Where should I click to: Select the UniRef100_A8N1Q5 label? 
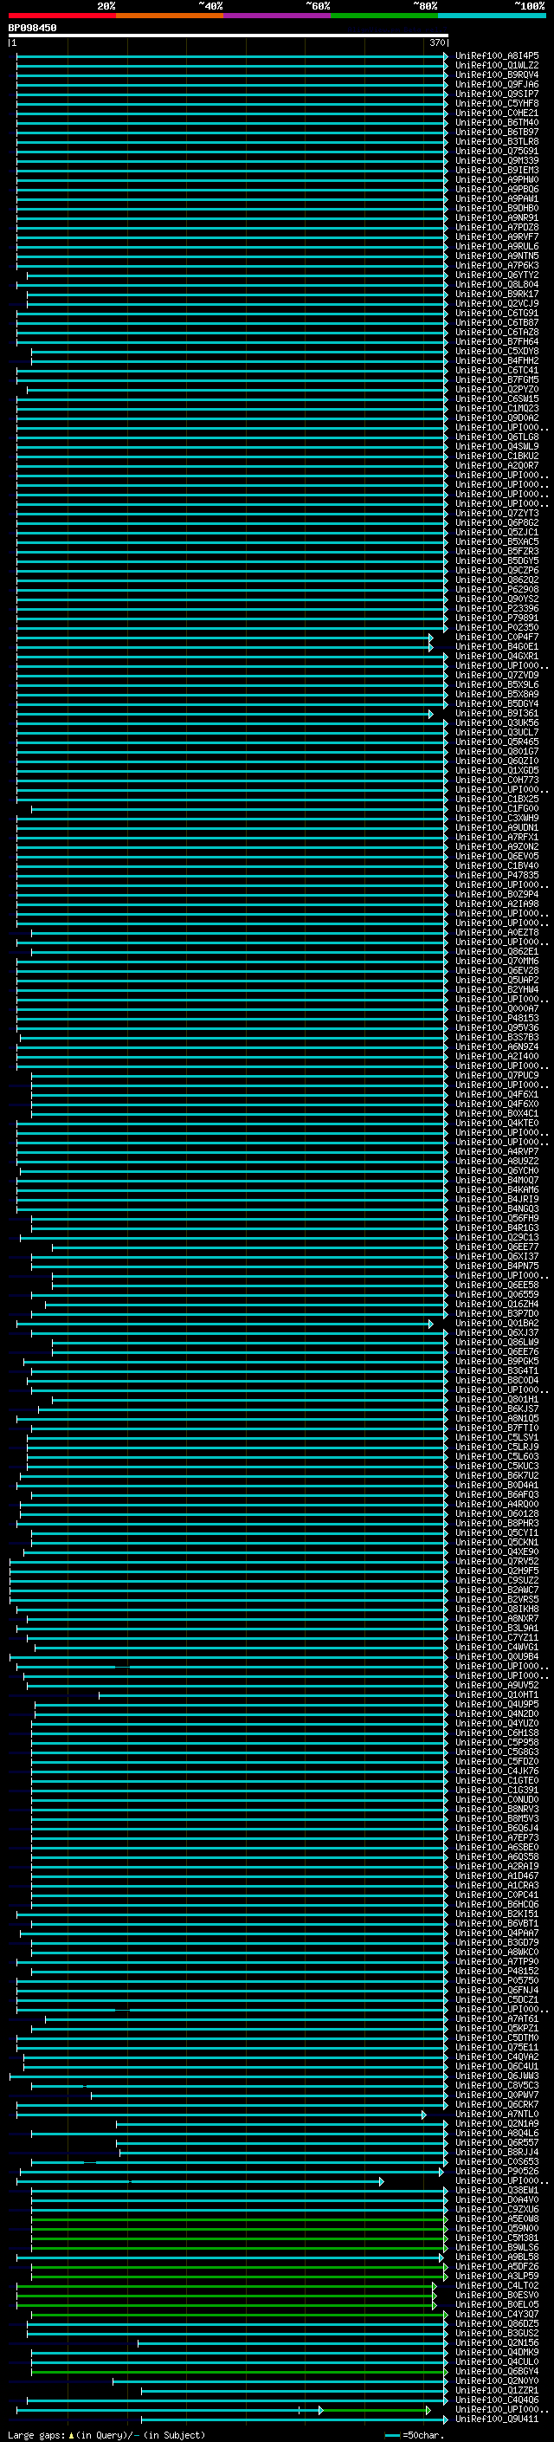pos(497,1418)
